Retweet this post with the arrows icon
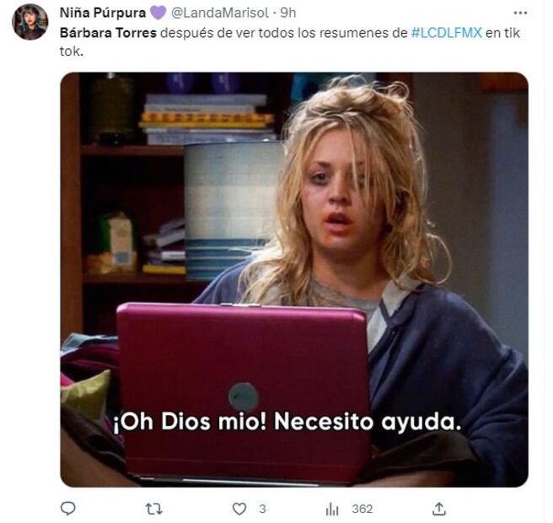Viewport: 553px width, 523px height. 153,509
